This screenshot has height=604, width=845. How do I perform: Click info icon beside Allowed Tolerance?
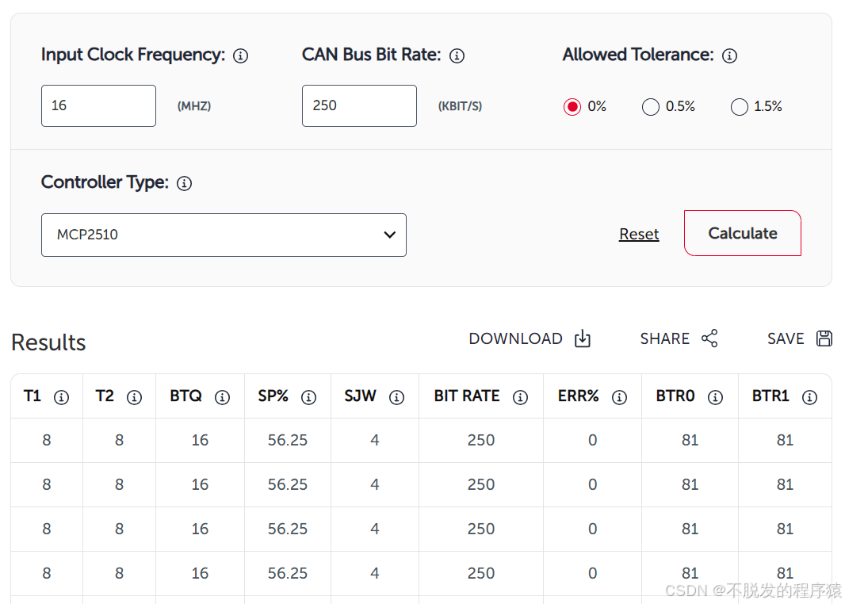[x=730, y=55]
